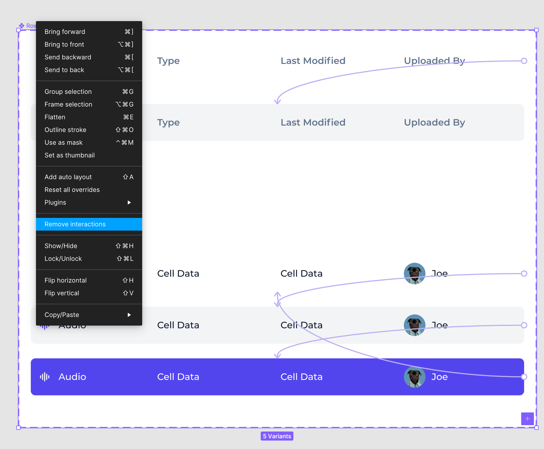Click the prototype node on first Joe row
The height and width of the screenshot is (449, 544).
(524, 274)
